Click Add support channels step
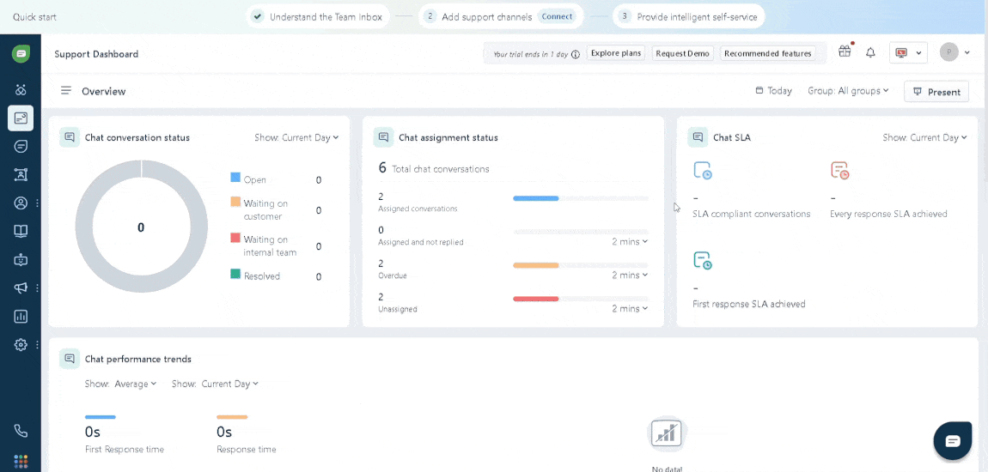Image resolution: width=988 pixels, height=472 pixels. point(501,17)
